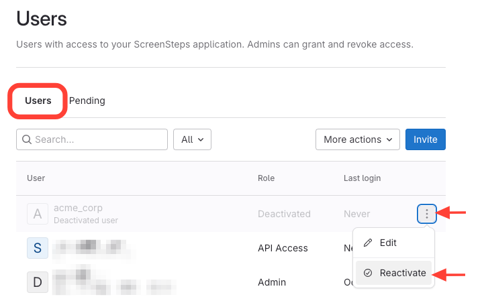Screen dimensions: 484x305
Task: Click the "D" user avatar
Action: pos(38,282)
